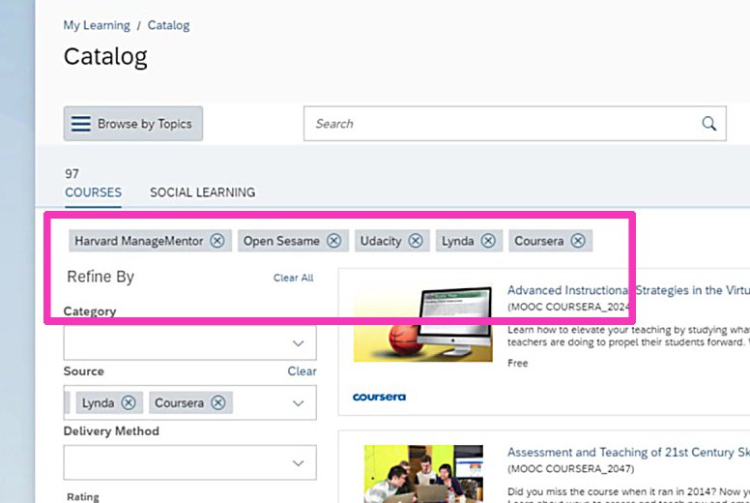Click the Assessment and Teaching course thumbnail
This screenshot has width=750, height=503.
(423, 474)
